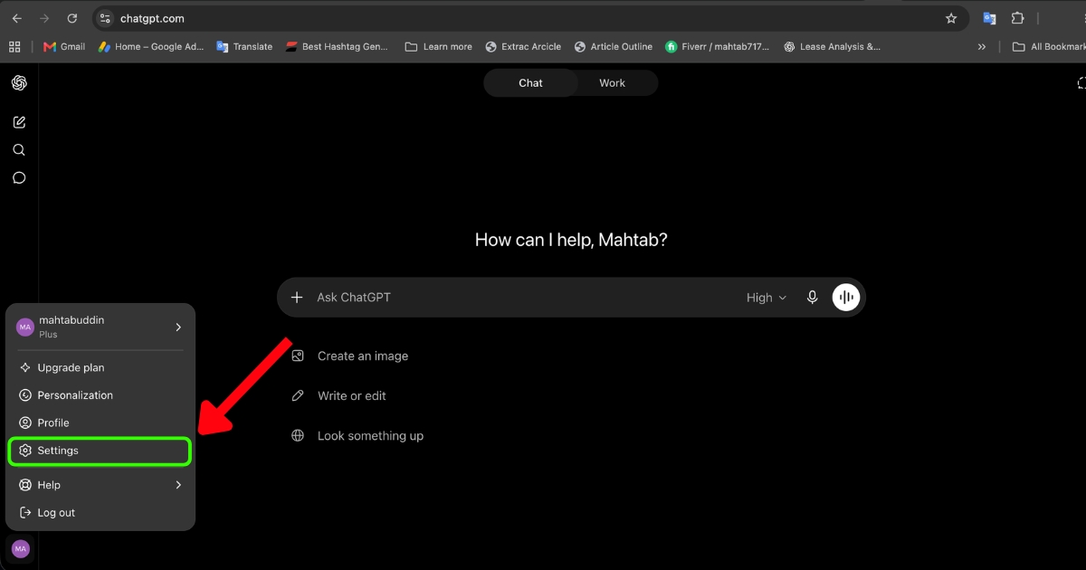Open the Extensions puzzle icon

(1017, 18)
